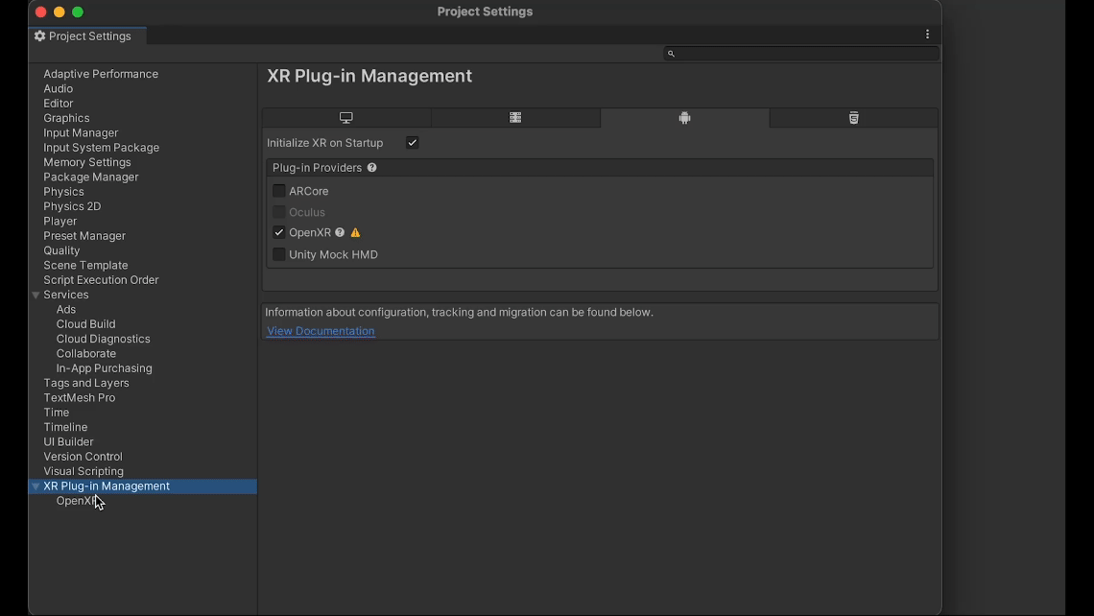Open the Physics settings
The width and height of the screenshot is (1094, 616).
(63, 191)
